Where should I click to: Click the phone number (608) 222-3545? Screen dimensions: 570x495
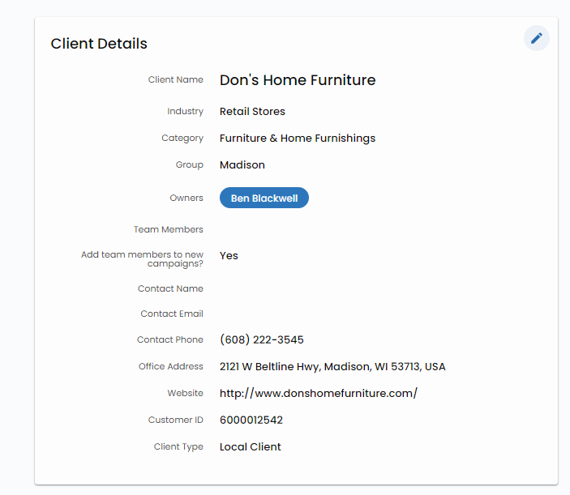click(261, 340)
